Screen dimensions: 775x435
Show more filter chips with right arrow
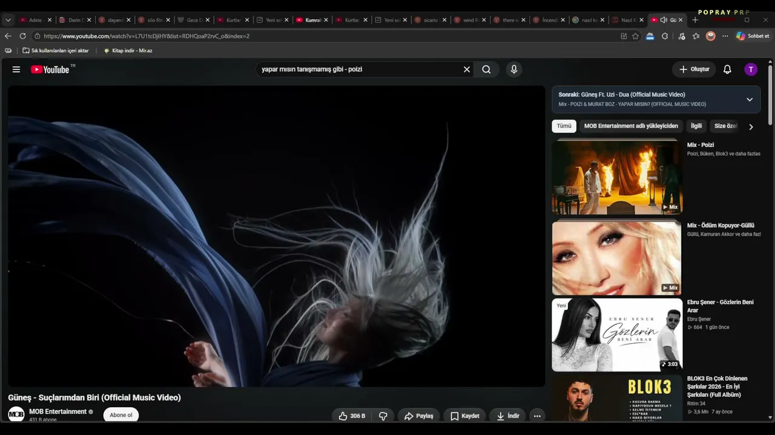751,127
